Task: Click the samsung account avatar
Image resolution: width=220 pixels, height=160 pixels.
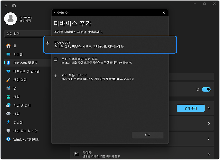Action: pos(11,19)
